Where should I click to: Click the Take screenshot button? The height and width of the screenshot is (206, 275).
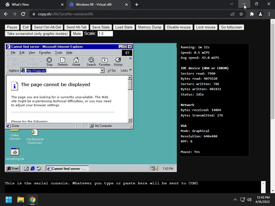click(37, 34)
